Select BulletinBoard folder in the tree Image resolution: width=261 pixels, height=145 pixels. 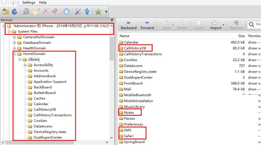tap(45, 93)
